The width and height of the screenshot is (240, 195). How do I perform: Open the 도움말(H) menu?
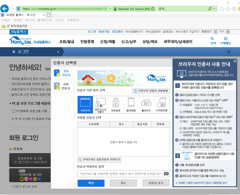point(73,20)
